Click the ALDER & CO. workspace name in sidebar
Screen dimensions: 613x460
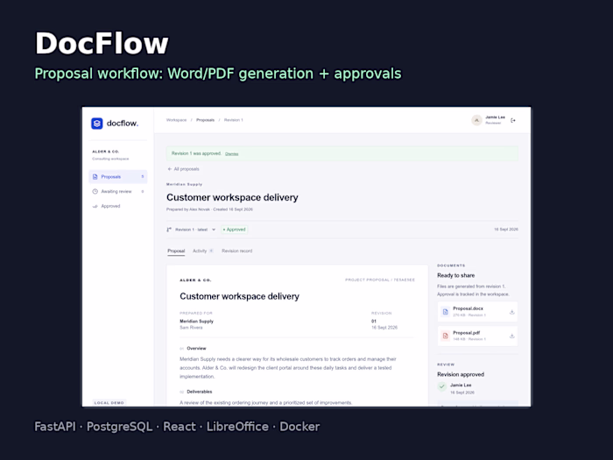[106, 152]
